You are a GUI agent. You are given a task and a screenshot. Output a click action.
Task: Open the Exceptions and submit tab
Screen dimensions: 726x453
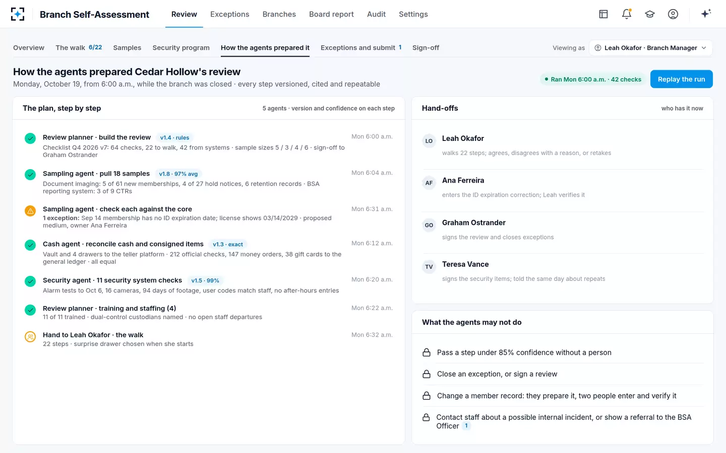pos(361,48)
